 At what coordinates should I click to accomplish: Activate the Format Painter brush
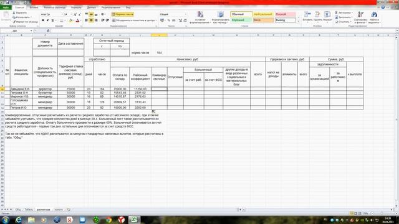26,22
